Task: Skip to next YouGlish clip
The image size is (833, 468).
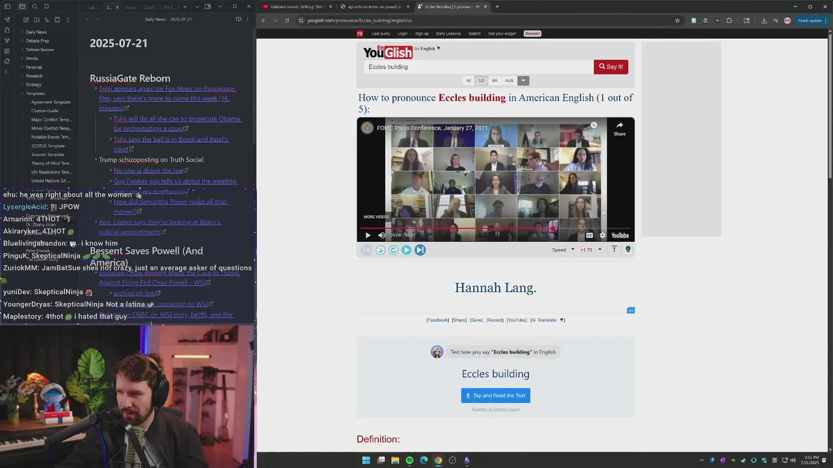Action: coord(420,250)
